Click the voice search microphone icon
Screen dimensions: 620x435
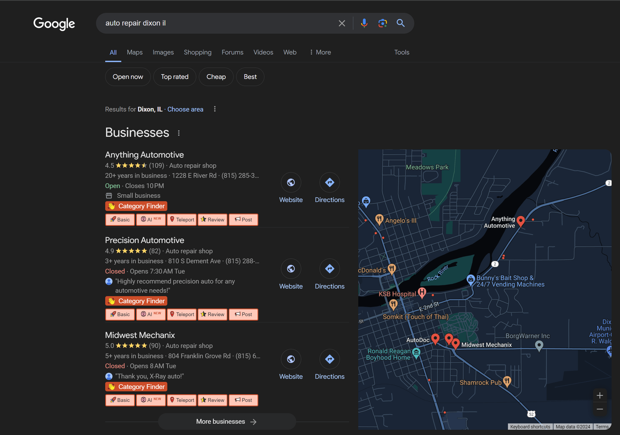pyautogui.click(x=364, y=23)
